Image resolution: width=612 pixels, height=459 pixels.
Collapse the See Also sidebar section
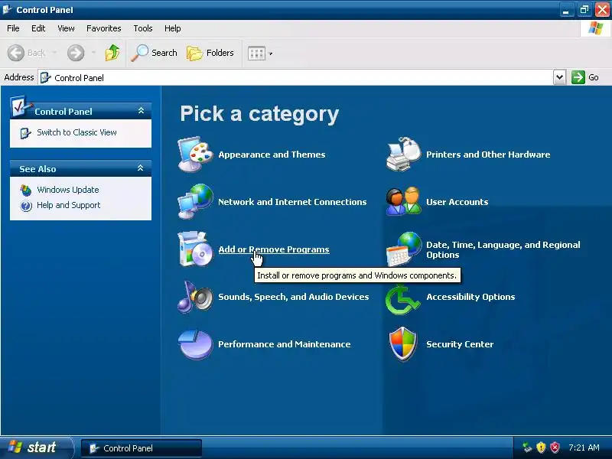coord(141,168)
